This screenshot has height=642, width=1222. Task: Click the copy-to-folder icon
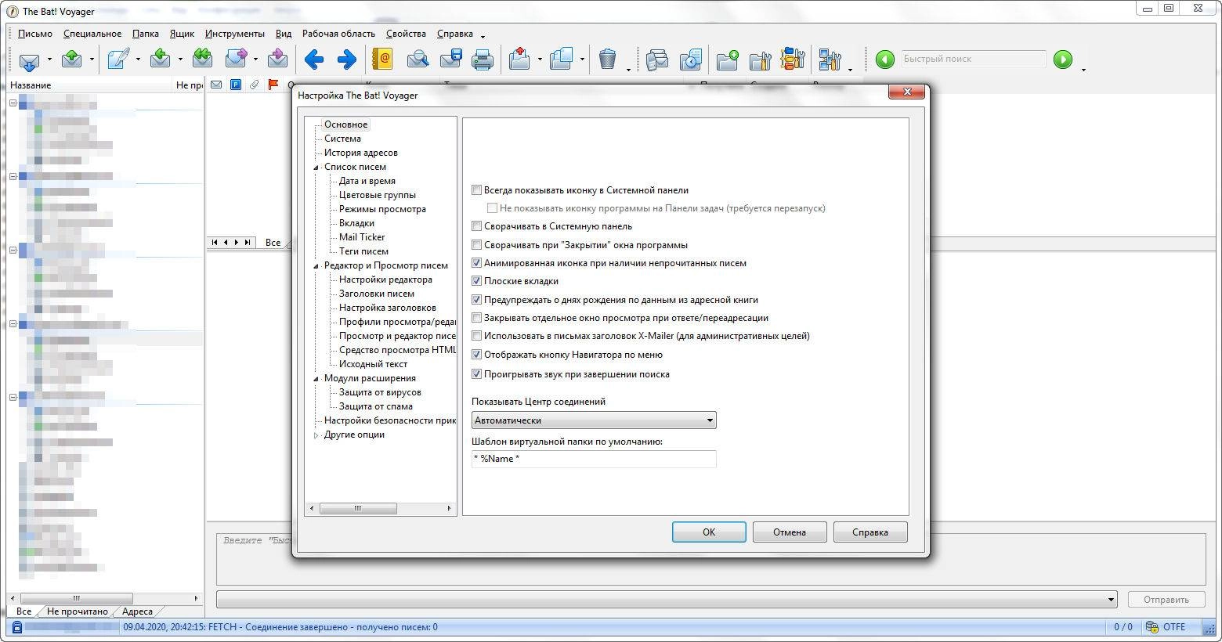pos(562,60)
